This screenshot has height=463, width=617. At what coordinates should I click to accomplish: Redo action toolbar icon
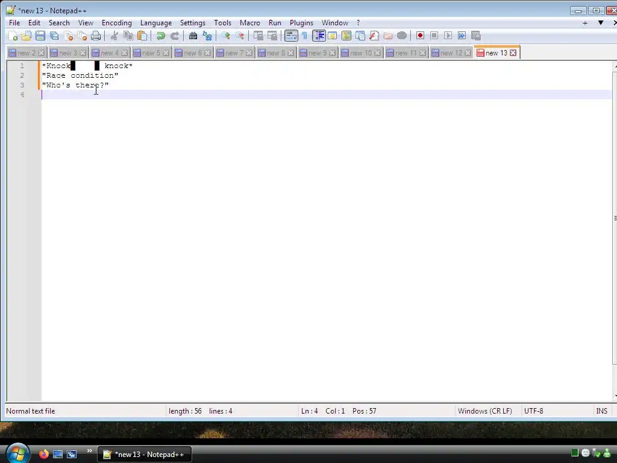(174, 36)
